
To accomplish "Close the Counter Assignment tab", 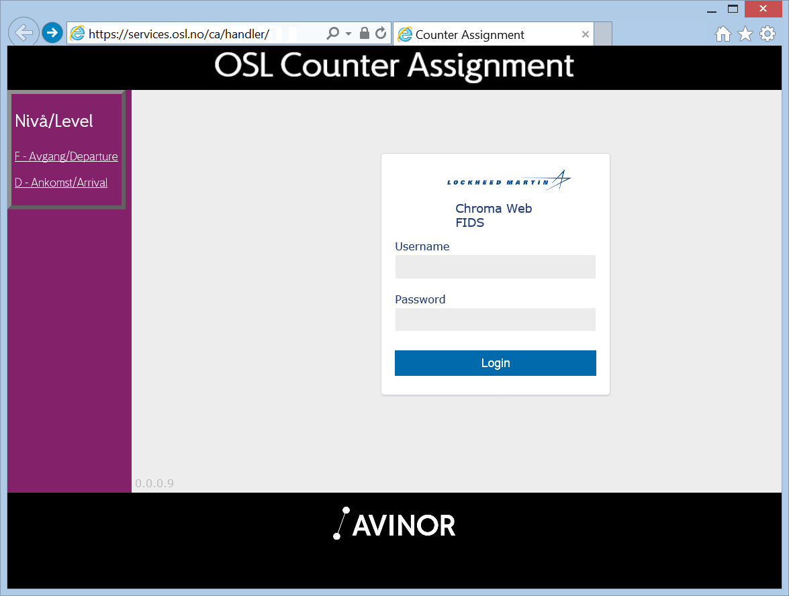I will (x=586, y=34).
